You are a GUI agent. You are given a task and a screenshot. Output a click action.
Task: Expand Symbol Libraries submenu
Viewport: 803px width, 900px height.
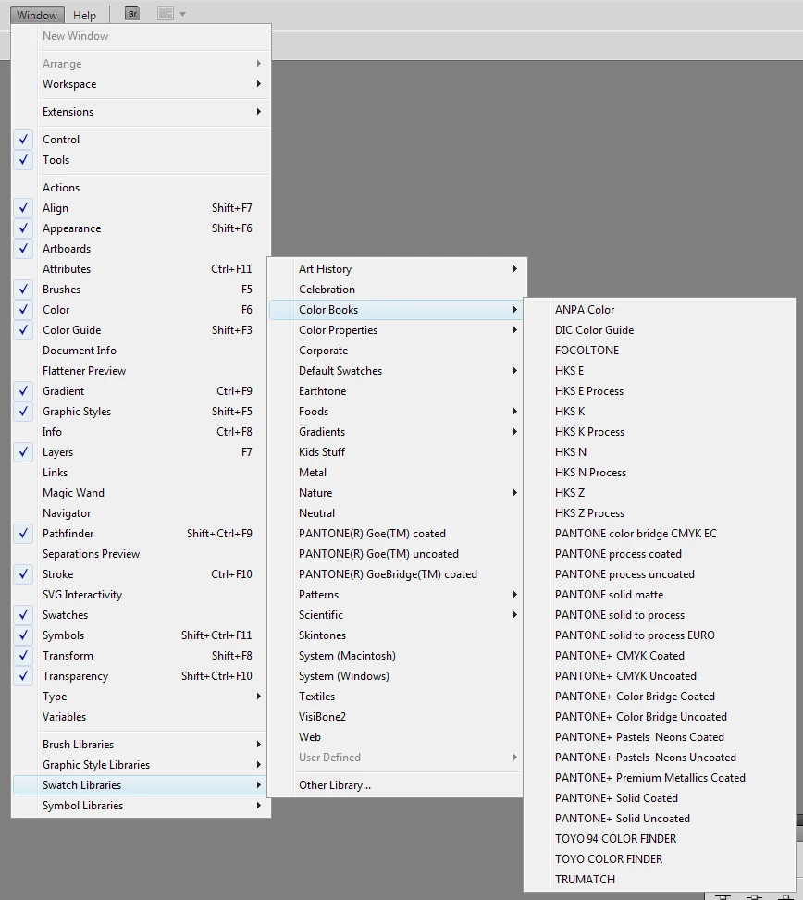pos(141,806)
